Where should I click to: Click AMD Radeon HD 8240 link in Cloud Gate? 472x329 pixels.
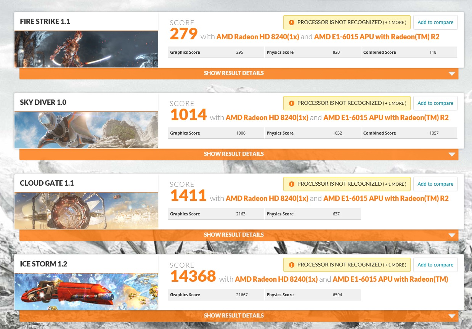click(x=267, y=199)
